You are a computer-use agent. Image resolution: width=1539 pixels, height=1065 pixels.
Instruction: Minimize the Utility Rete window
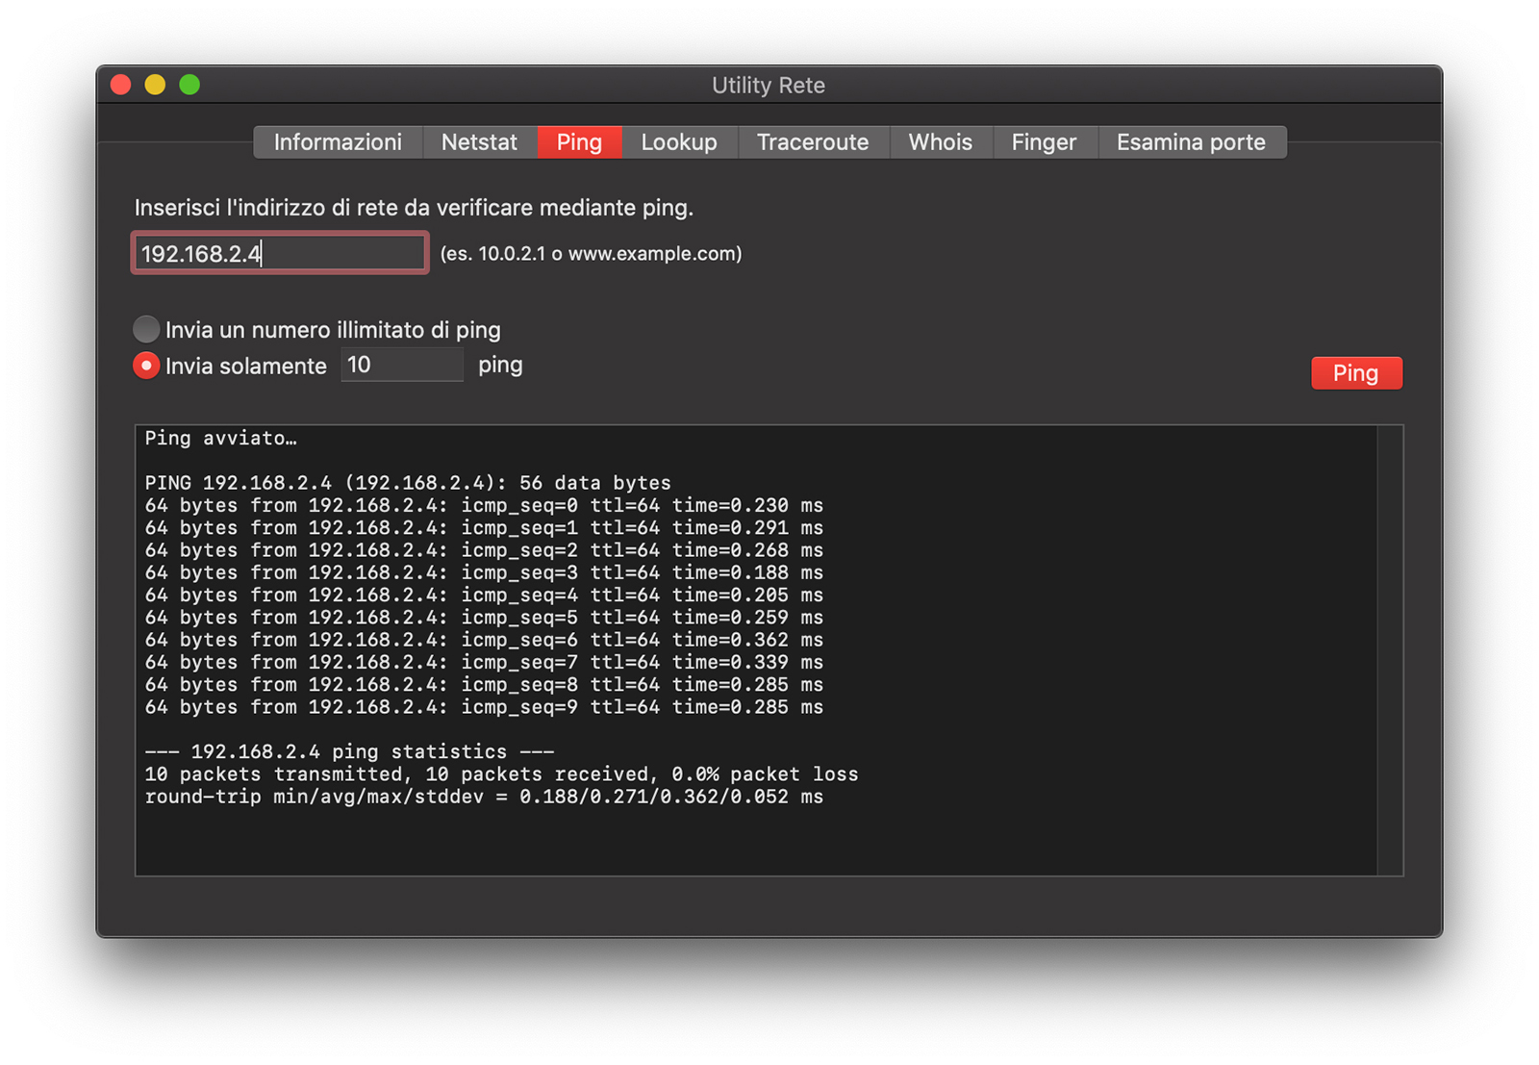click(x=155, y=85)
